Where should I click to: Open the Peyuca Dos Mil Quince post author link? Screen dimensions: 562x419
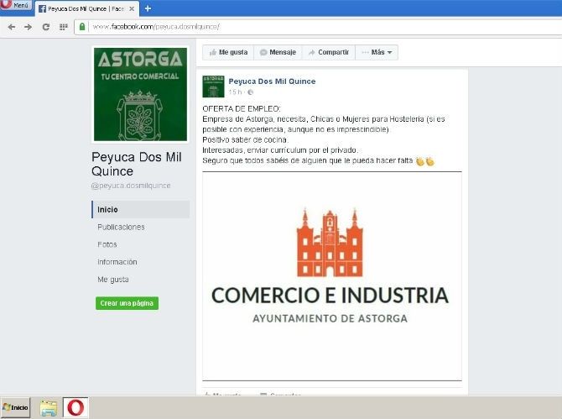pyautogui.click(x=272, y=81)
